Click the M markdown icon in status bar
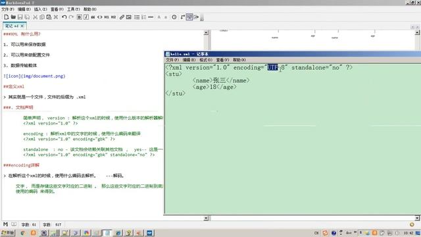Viewport: 421px width, 237px height. coord(5,224)
